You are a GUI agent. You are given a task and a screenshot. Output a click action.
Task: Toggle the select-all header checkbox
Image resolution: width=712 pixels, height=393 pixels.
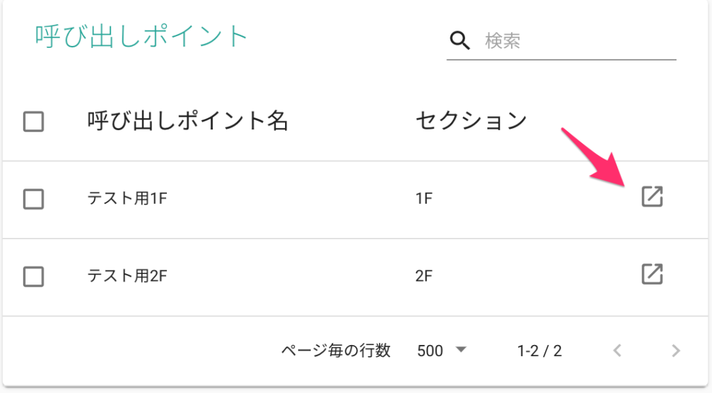(x=33, y=122)
